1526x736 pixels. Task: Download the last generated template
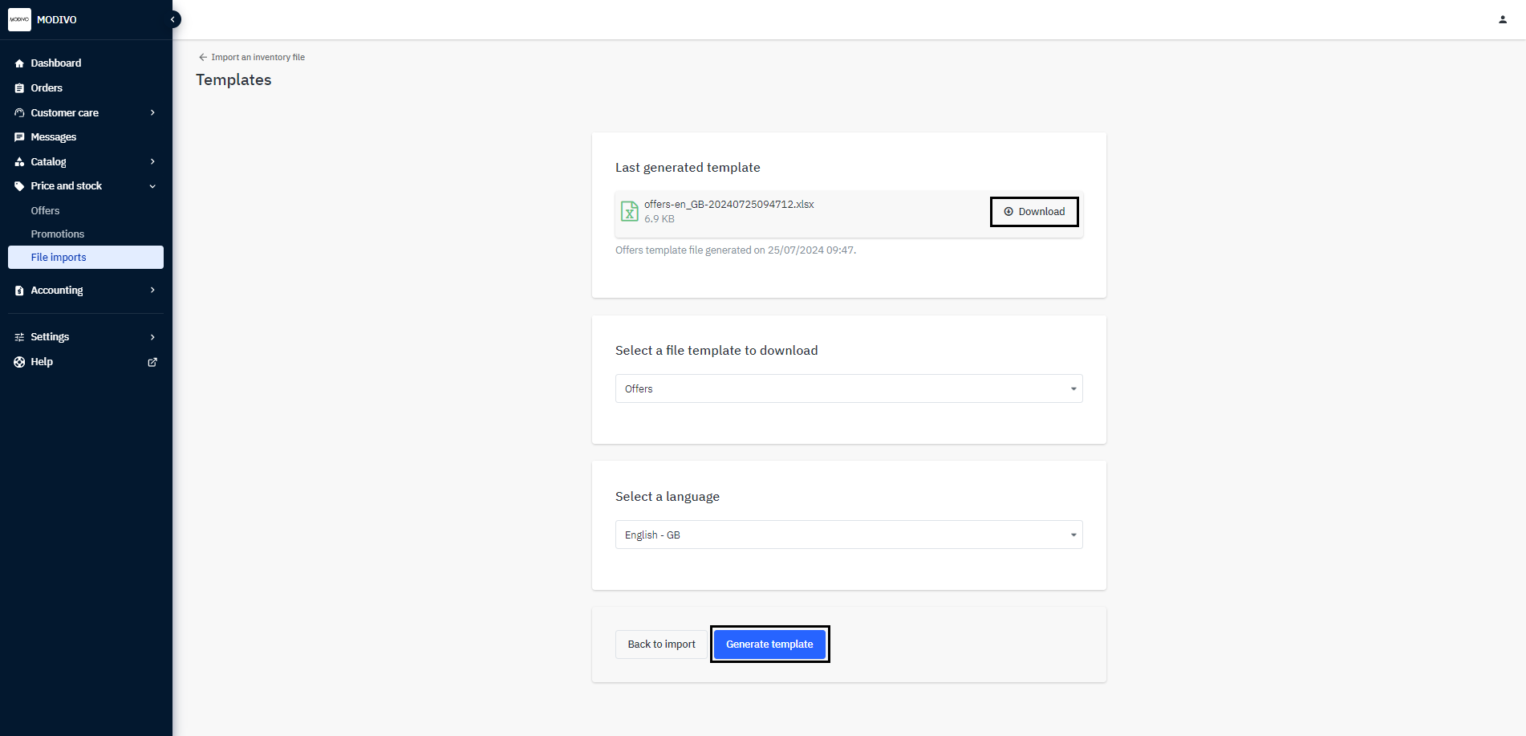[x=1033, y=212]
